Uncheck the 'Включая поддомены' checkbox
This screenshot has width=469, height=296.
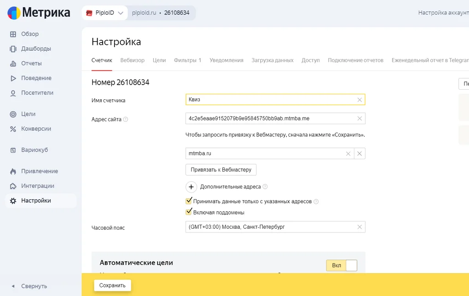(x=189, y=212)
